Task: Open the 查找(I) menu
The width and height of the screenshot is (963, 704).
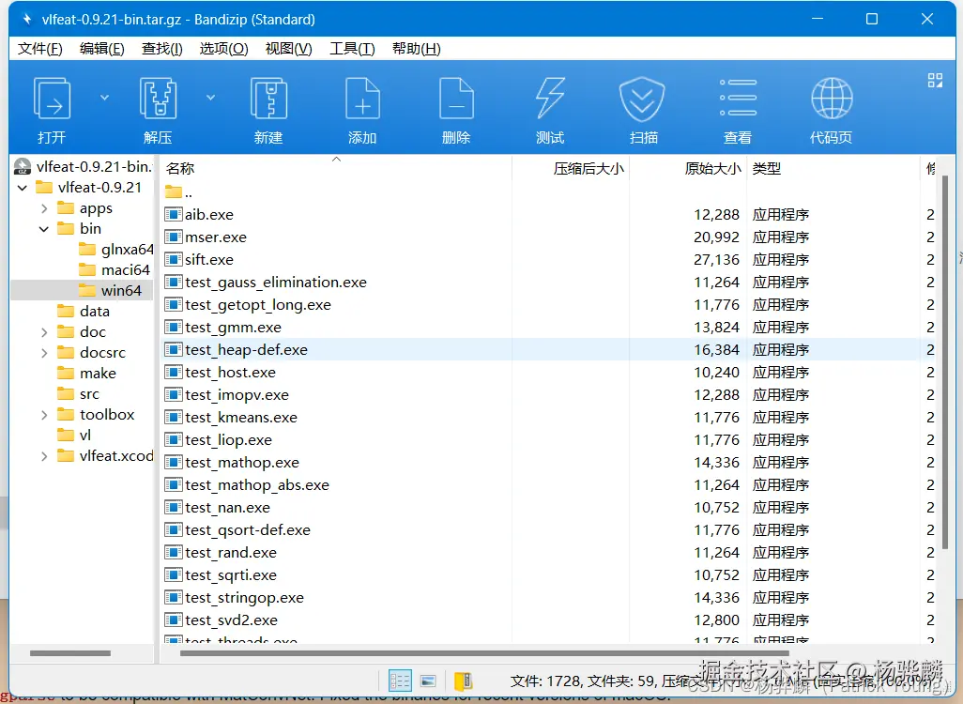Action: point(162,49)
